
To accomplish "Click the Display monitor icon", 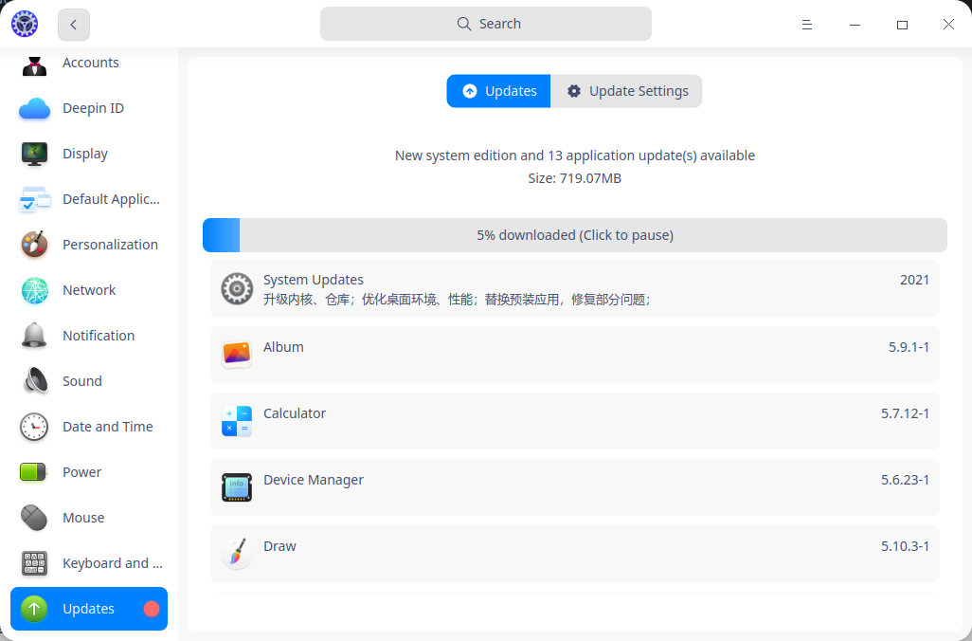I will coord(34,154).
